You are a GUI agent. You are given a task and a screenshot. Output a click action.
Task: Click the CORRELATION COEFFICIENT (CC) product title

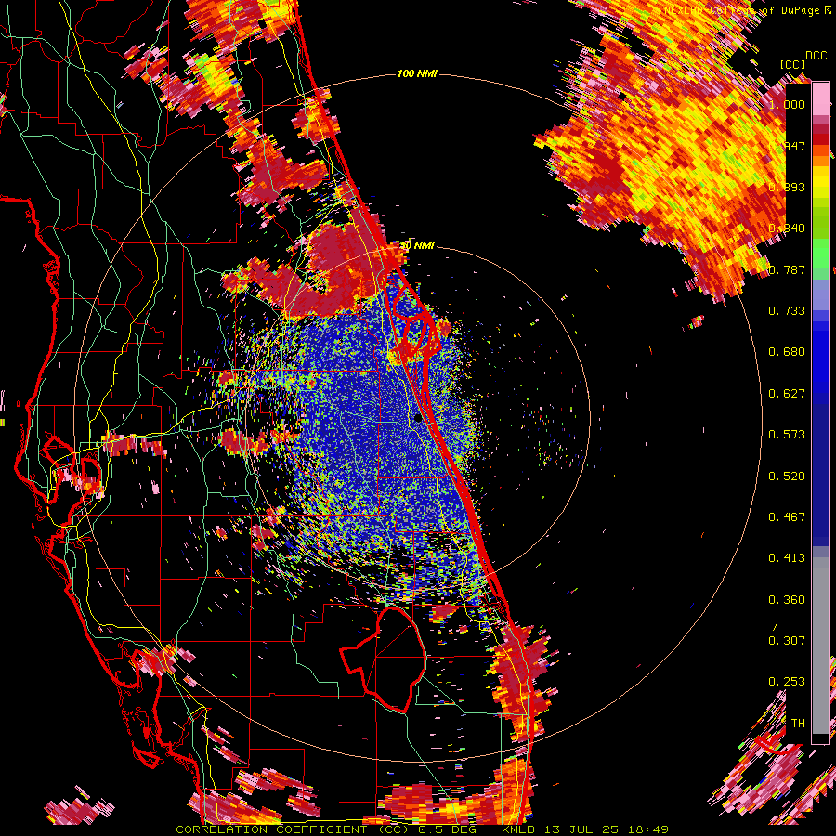tap(294, 829)
